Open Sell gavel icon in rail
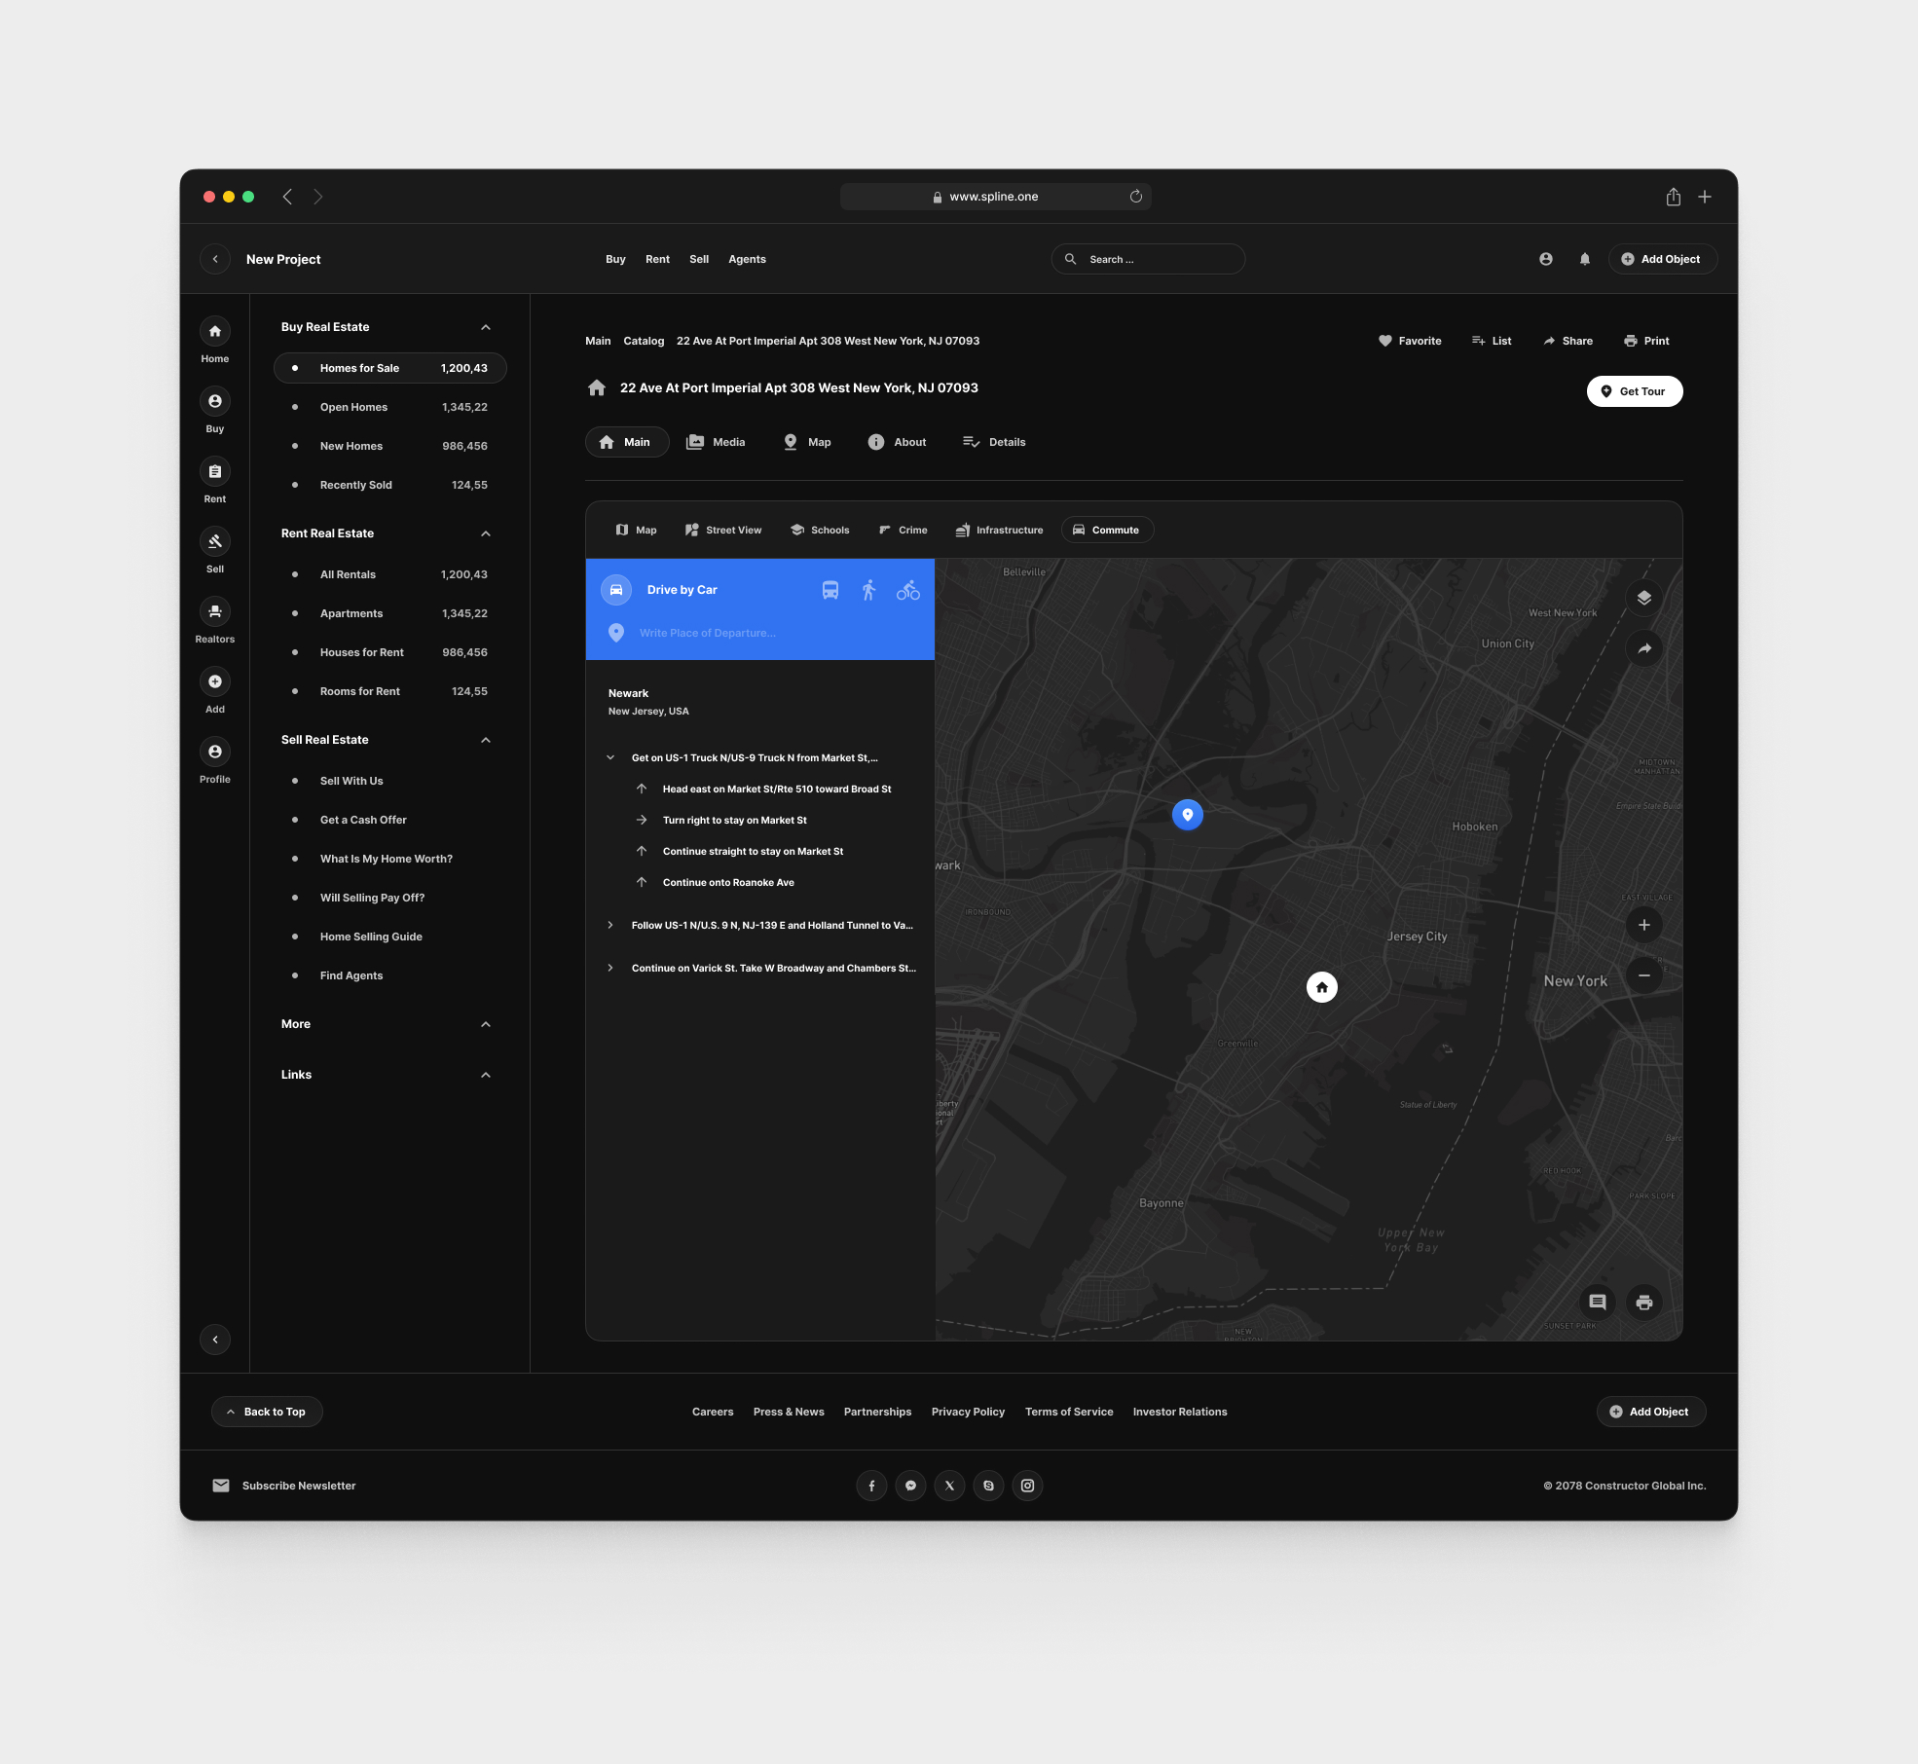 pyautogui.click(x=215, y=542)
